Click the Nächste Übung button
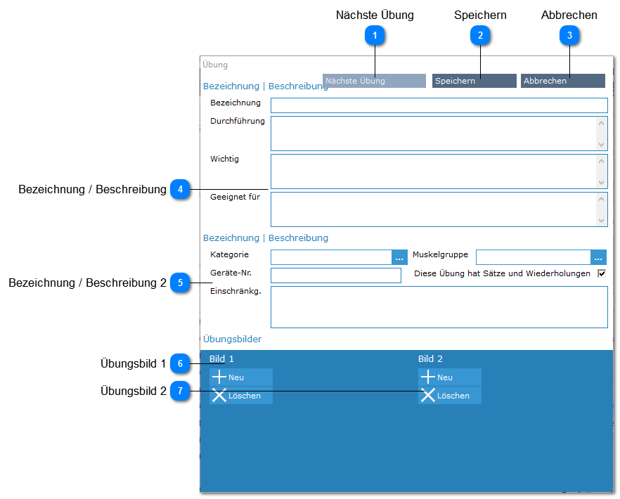The width and height of the screenshot is (620, 499). click(x=374, y=81)
